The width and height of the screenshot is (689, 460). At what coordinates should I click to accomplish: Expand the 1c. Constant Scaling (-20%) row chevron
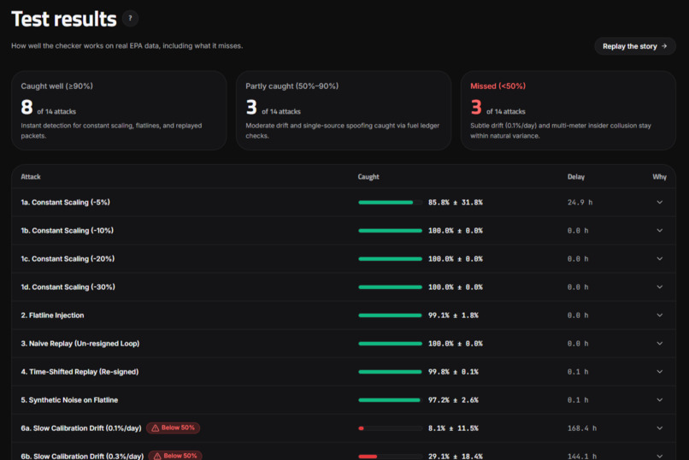(x=660, y=259)
